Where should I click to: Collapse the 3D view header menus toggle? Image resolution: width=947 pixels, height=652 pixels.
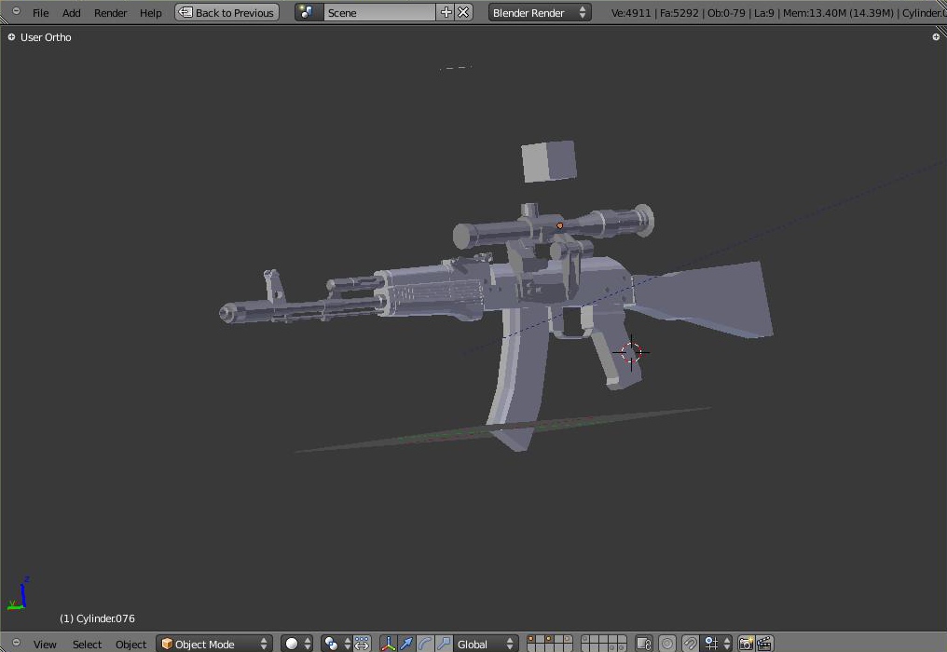coord(16,643)
